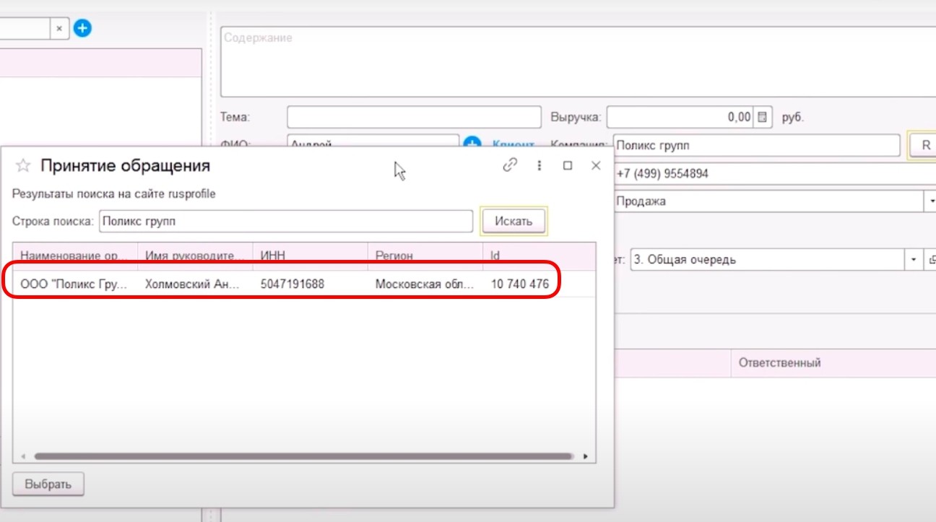Open three-dot more menu in dialog header
The image size is (936, 522).
(x=539, y=165)
